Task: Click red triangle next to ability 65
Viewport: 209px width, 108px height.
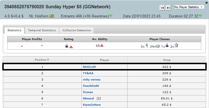Action: pyautogui.click(x=102, y=46)
